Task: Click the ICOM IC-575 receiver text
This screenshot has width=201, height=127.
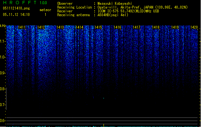Action: pyautogui.click(x=128, y=11)
